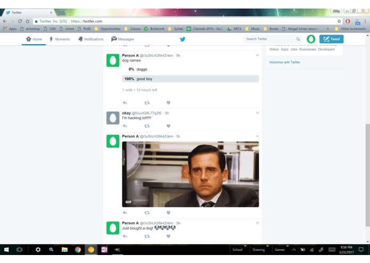Retweet 'Just bought a dog!' tweet
This screenshot has height=263, width=370.
click(x=147, y=236)
